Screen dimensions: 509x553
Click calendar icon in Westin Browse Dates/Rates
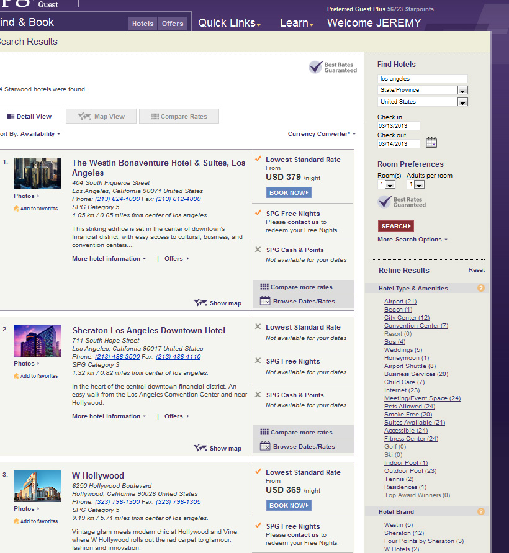click(x=265, y=301)
